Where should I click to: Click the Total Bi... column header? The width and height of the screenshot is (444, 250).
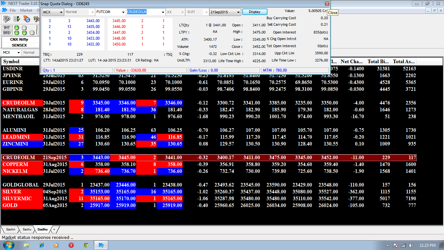(378, 62)
